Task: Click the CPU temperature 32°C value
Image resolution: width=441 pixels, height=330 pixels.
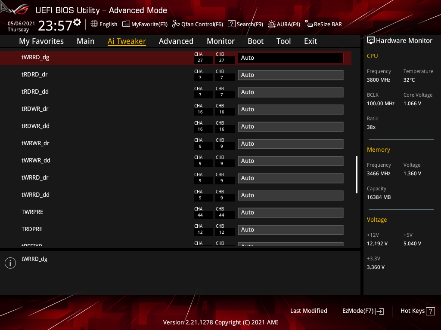Action: coord(409,80)
